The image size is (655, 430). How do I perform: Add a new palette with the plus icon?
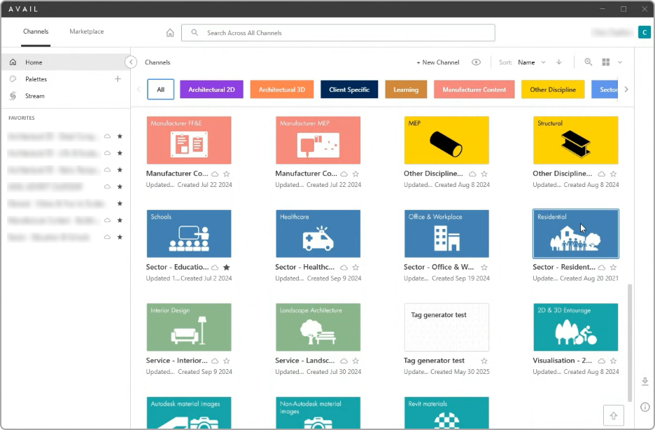click(x=118, y=79)
